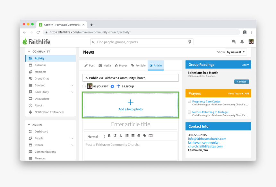This screenshot has height=187, width=276.
Task: Click the Connect button for Ephesians reading
Action: click(241, 82)
